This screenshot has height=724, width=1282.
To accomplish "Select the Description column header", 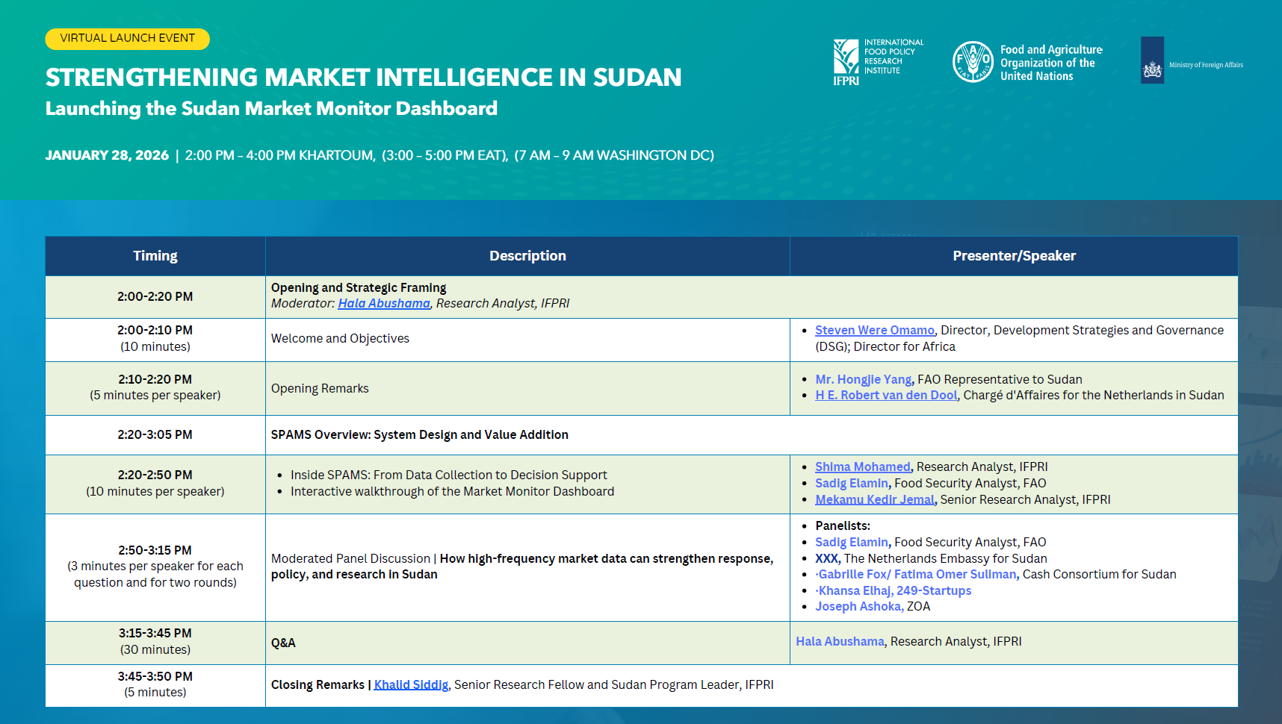I will [x=527, y=255].
